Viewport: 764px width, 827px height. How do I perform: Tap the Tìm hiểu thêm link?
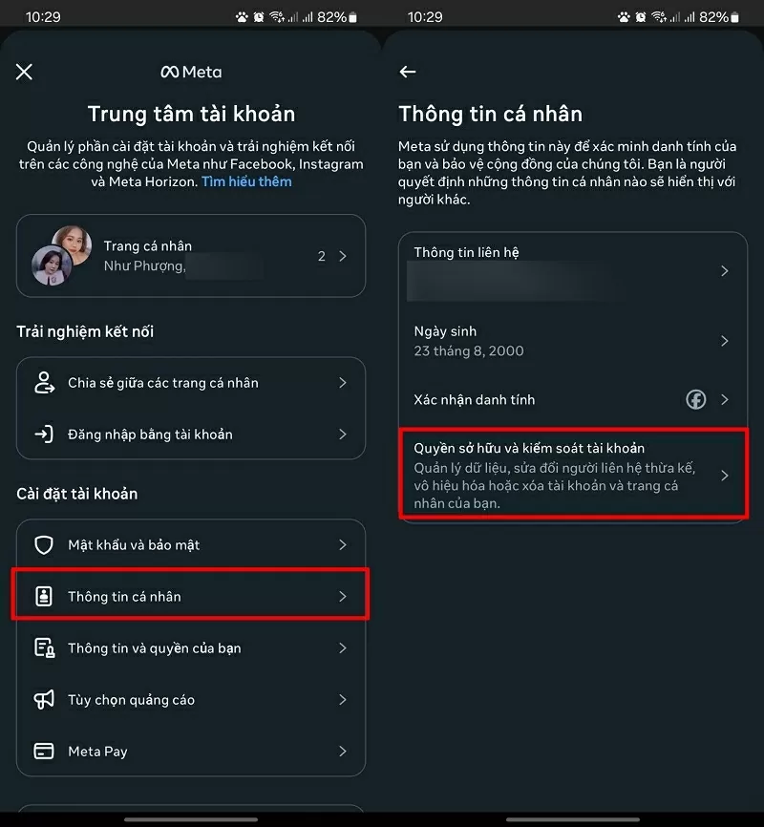point(246,181)
